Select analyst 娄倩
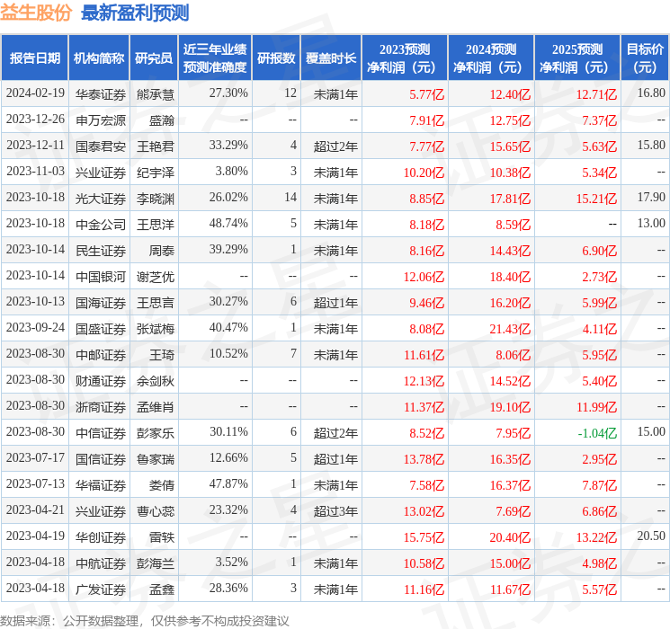 tap(162, 484)
